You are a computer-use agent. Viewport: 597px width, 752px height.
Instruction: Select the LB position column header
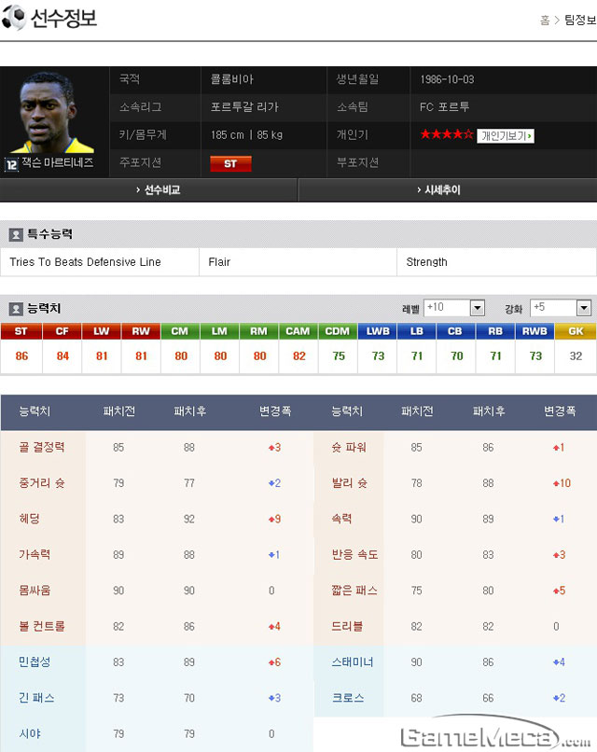pos(417,331)
